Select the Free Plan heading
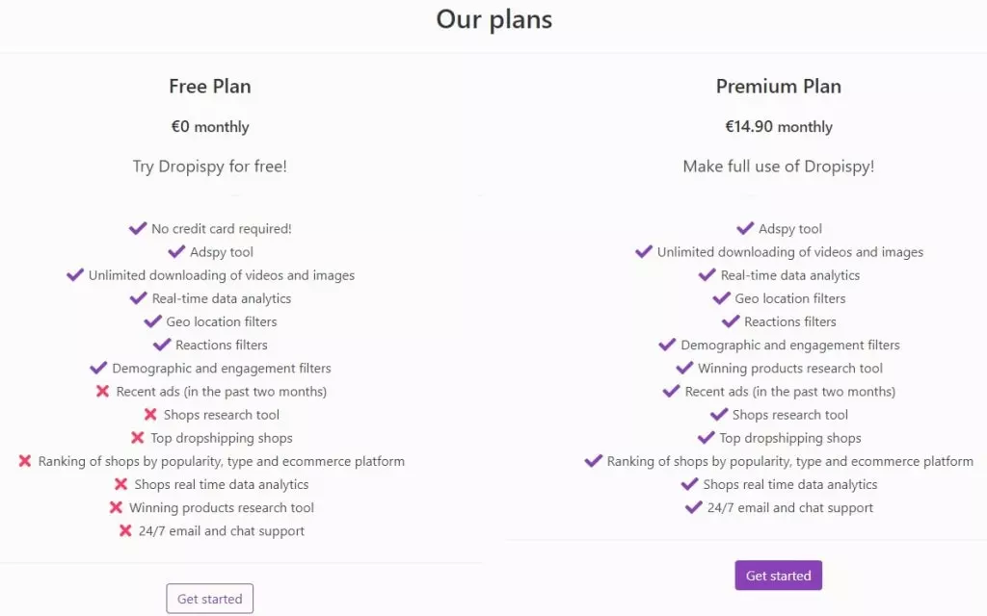Screen dimensions: 987x616 (209, 86)
